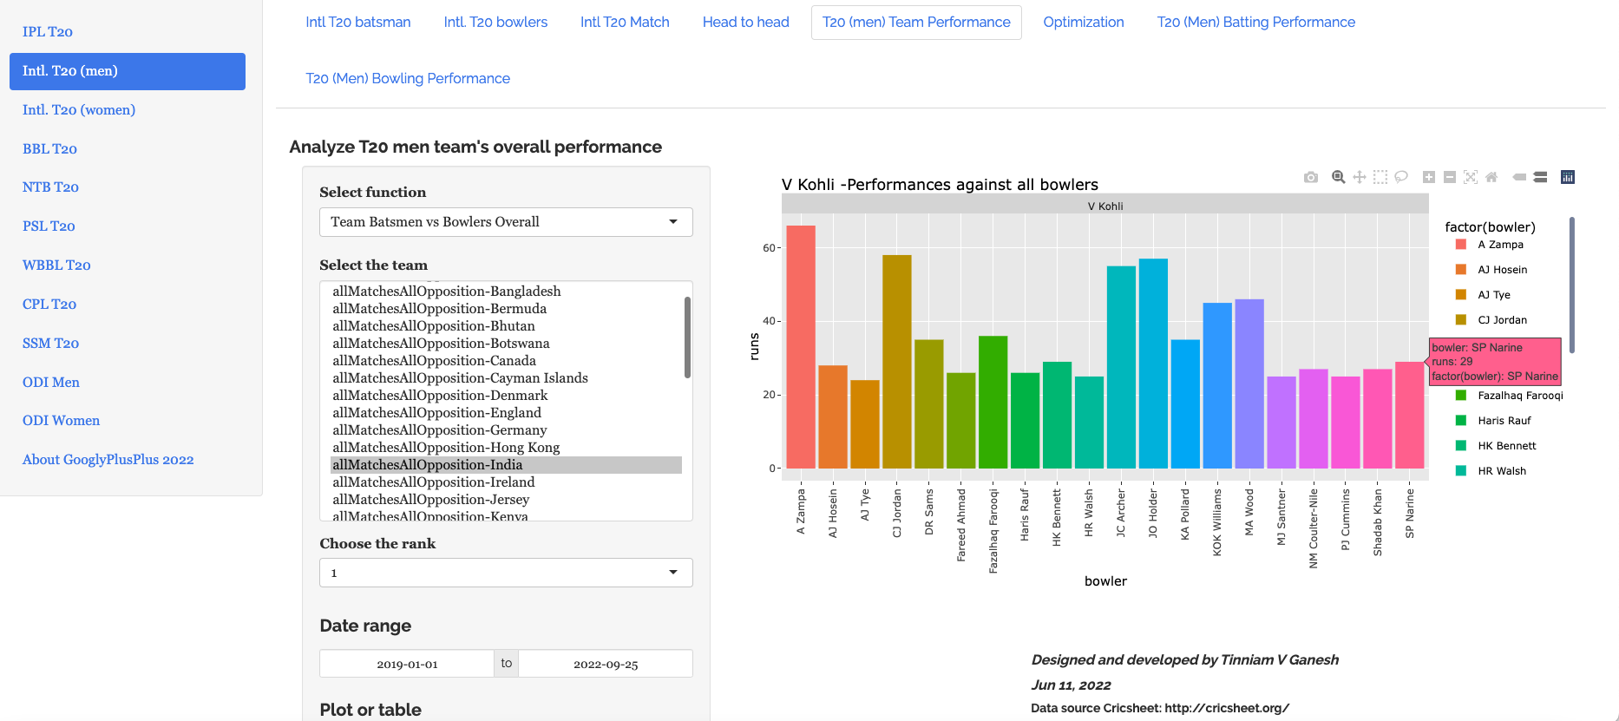Reset axes with the home icon

tap(1491, 177)
